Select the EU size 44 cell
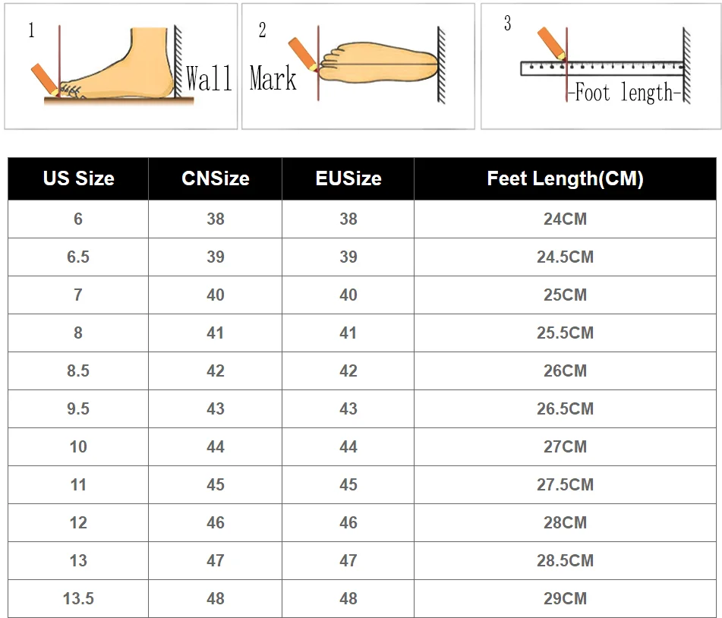Image resolution: width=722 pixels, height=618 pixels. pos(348,446)
